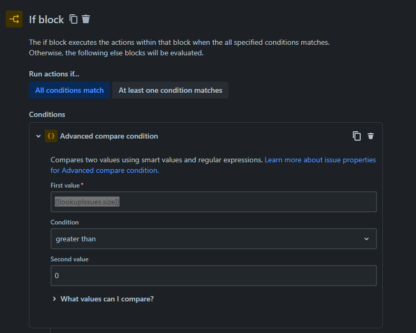Select the "All conditions match" option
The width and height of the screenshot is (416, 333).
point(70,90)
